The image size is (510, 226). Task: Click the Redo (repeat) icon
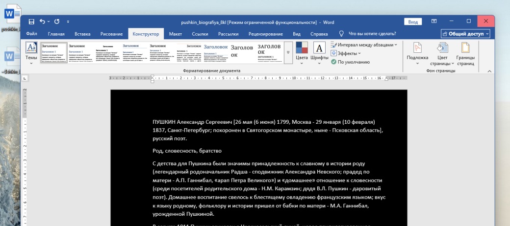tap(57, 22)
